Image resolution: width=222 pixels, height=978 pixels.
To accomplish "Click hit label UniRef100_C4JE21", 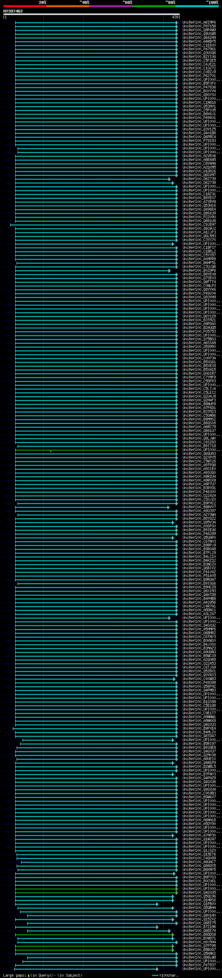I will pos(199,65).
